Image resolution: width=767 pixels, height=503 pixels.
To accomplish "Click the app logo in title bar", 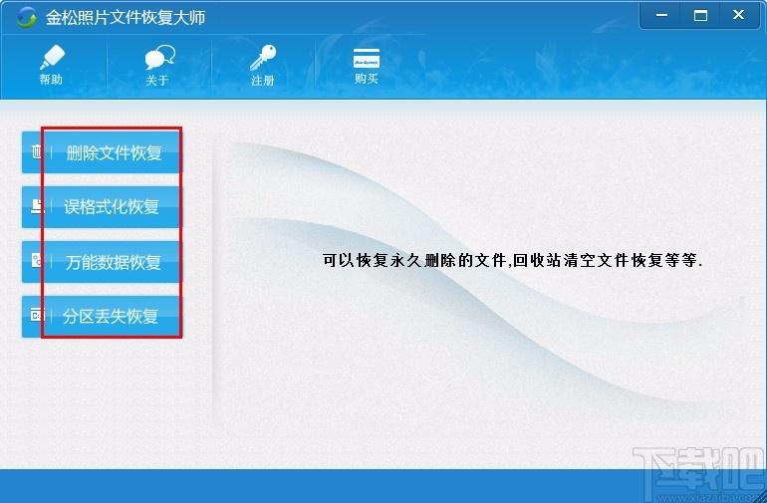I will tap(26, 18).
